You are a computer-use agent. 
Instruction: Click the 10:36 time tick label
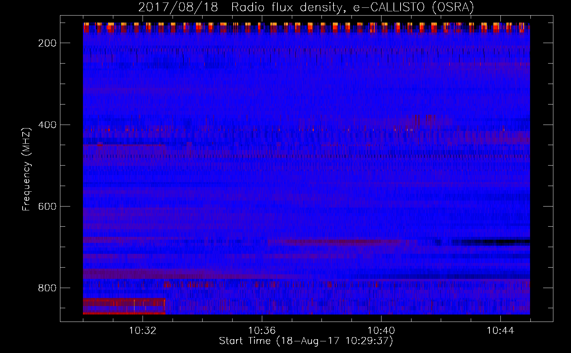tap(262, 331)
